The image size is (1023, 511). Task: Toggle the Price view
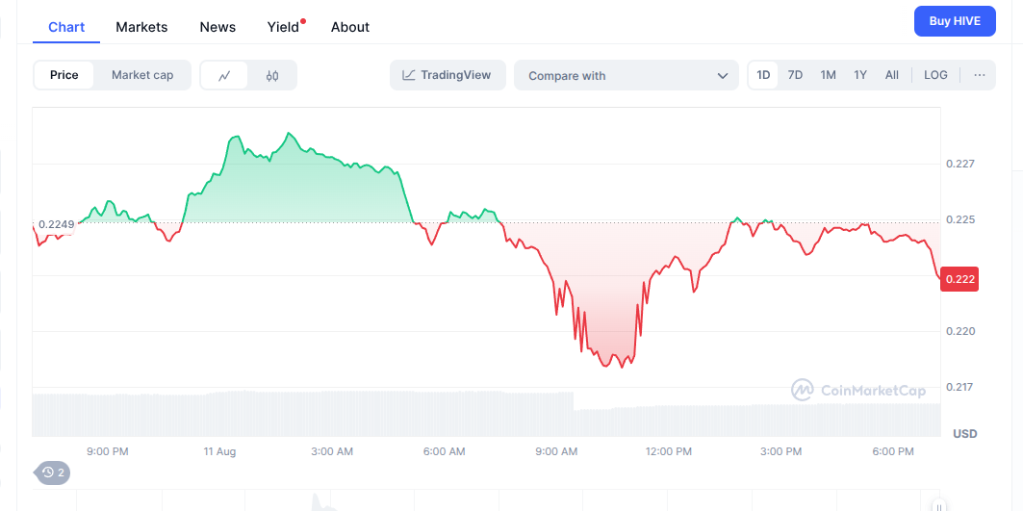(x=64, y=75)
